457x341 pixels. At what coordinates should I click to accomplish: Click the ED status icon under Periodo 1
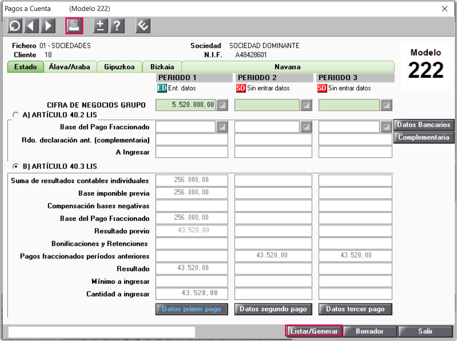coord(162,88)
